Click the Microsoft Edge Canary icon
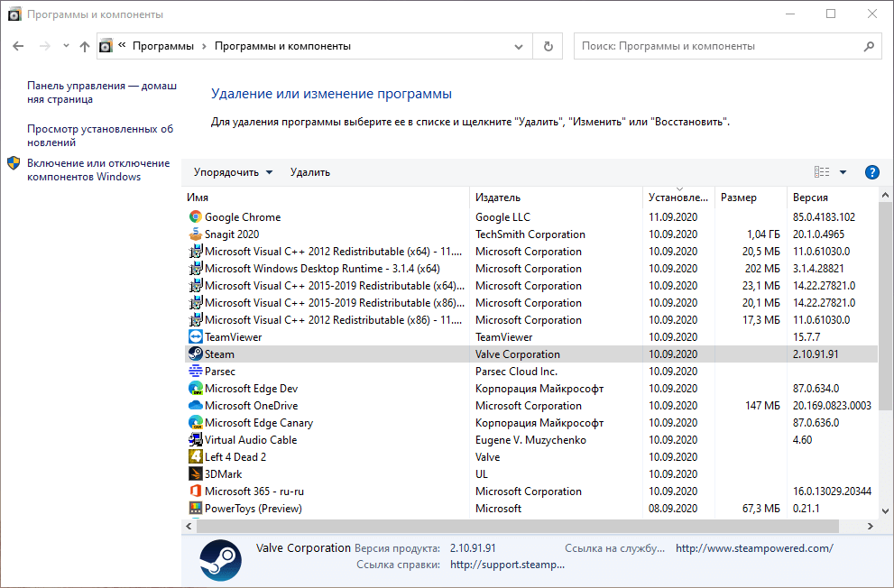 click(196, 422)
